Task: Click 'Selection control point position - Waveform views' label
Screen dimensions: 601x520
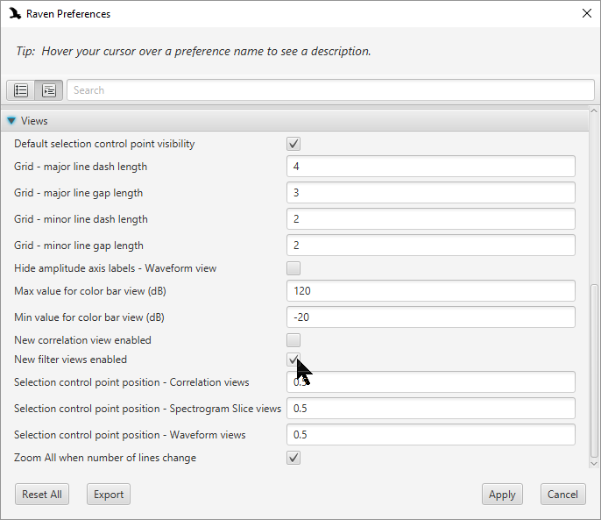Action: click(130, 435)
